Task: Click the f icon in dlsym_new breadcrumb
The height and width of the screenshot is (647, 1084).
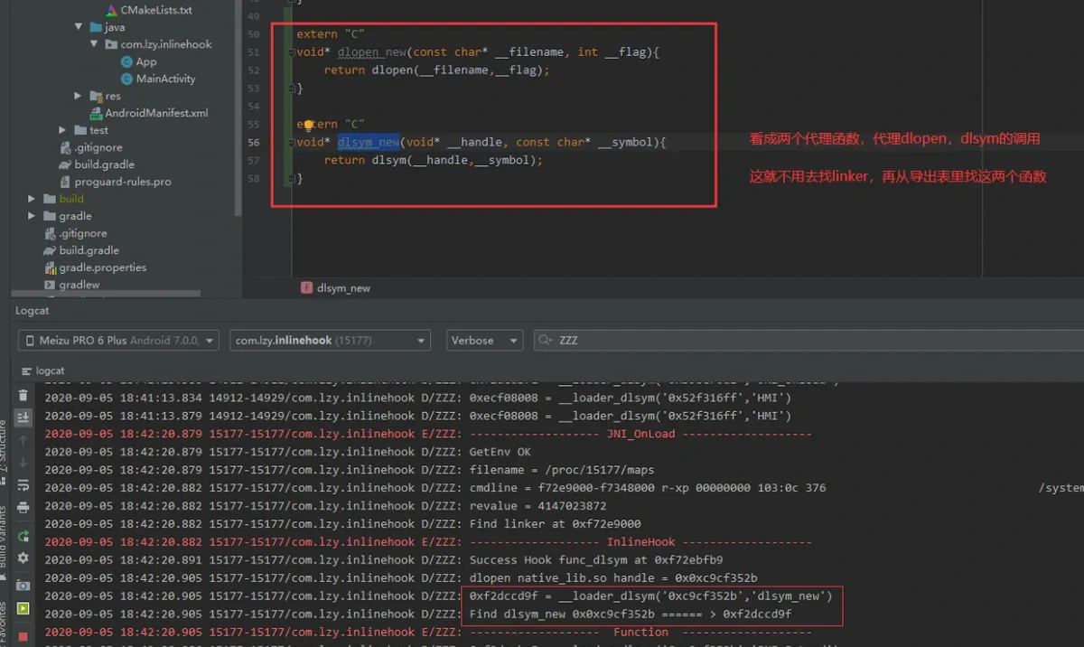Action: pos(307,287)
